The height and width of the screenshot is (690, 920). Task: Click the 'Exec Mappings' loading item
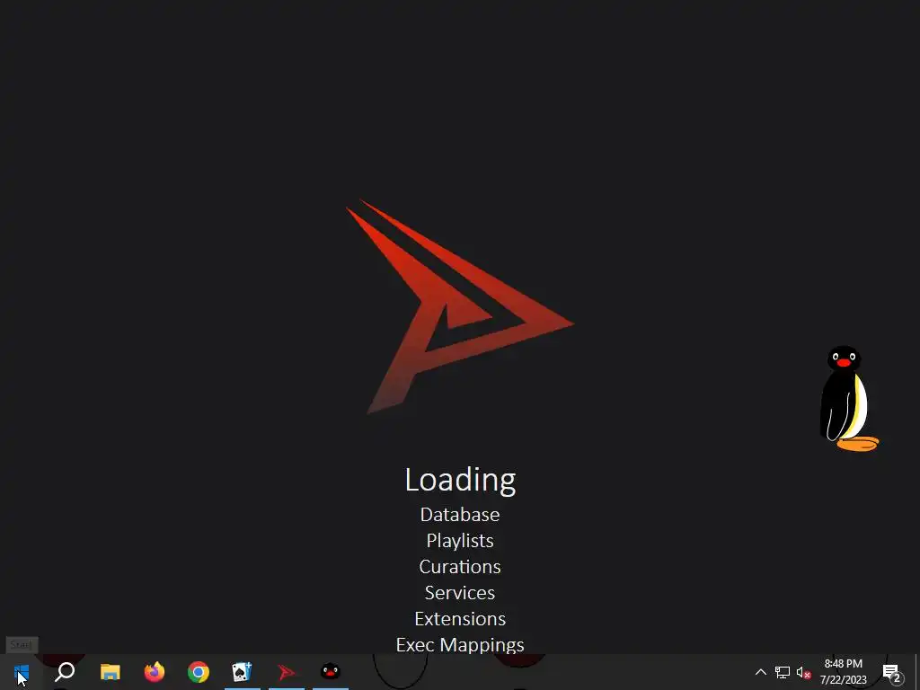tap(460, 645)
